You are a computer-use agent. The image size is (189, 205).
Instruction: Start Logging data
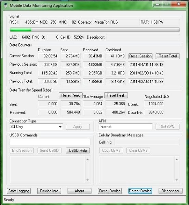tap(19, 191)
